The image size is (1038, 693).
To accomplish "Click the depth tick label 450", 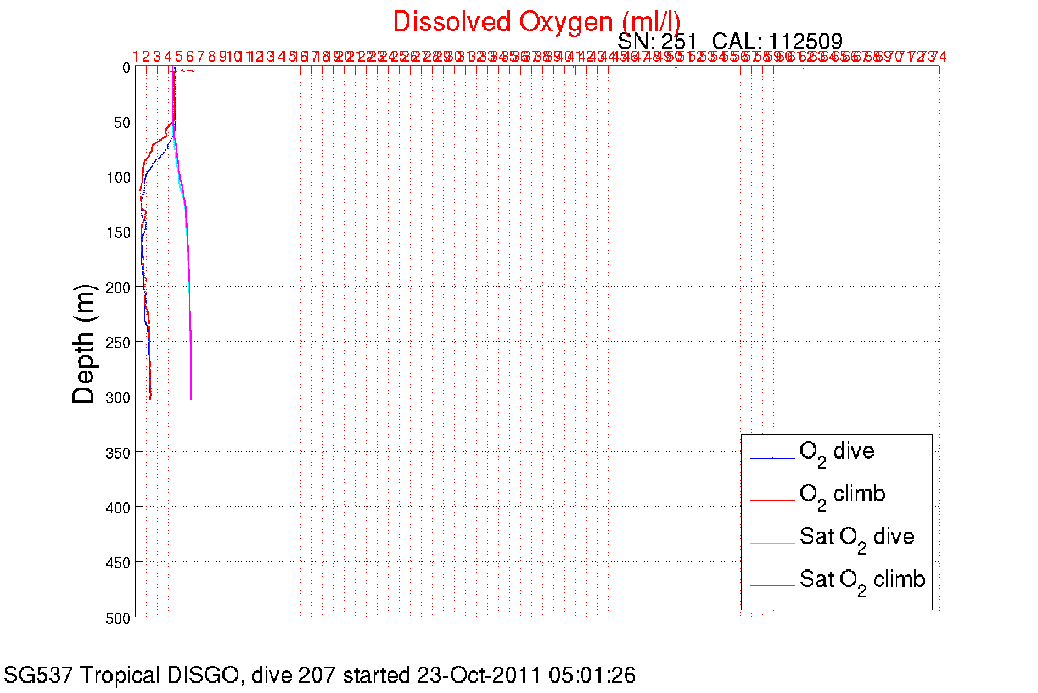I will (x=119, y=563).
